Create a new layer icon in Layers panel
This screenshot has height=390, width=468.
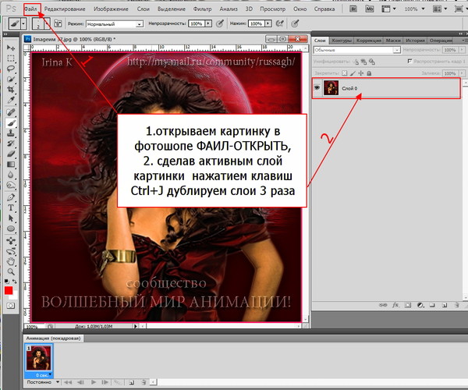pos(445,305)
